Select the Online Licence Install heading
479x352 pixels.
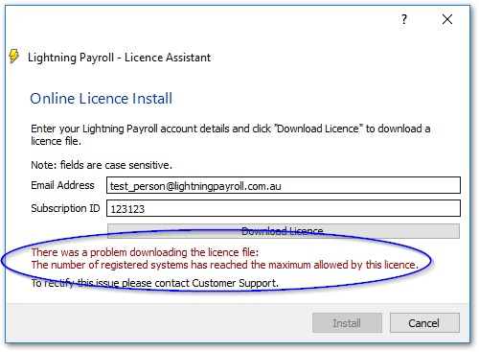coord(102,99)
